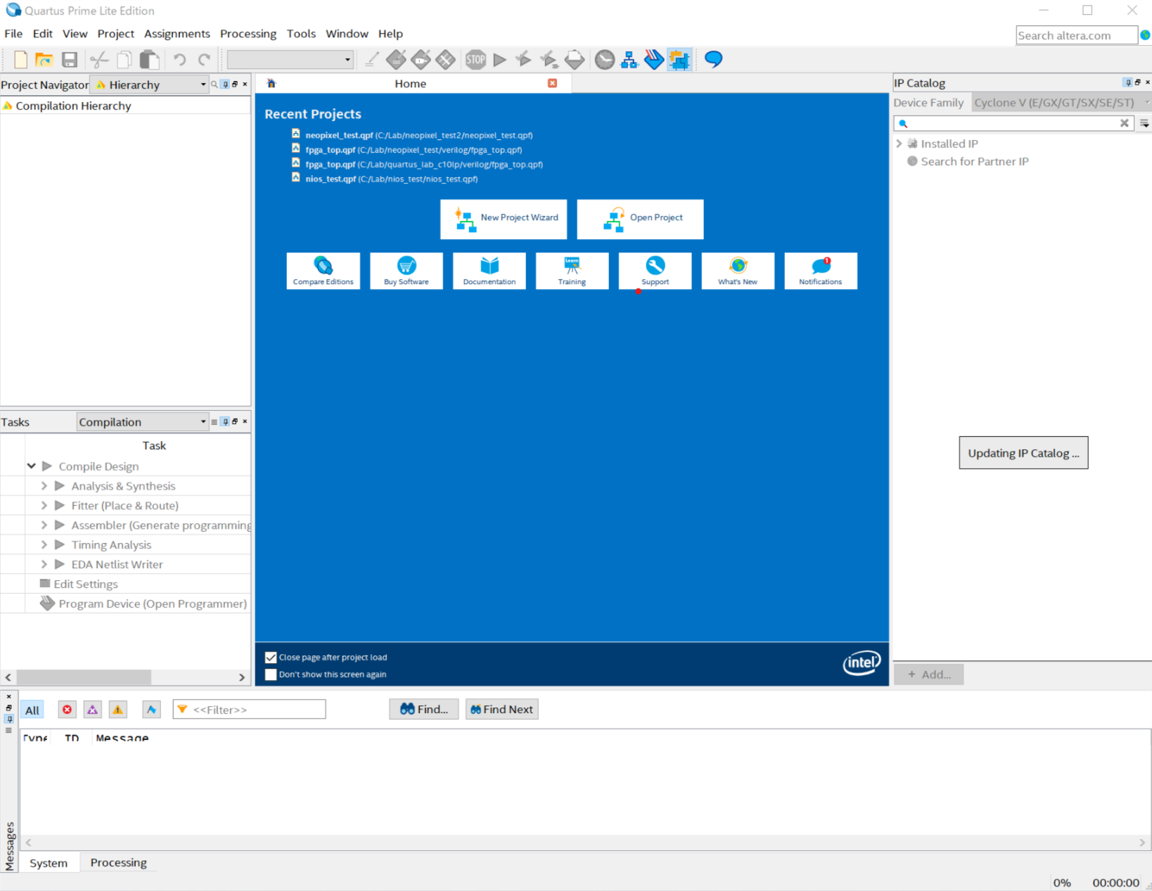Click the Open file folder toolbar icon

point(44,60)
